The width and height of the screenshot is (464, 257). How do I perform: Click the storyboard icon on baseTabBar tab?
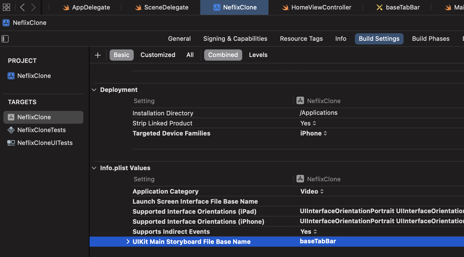380,8
